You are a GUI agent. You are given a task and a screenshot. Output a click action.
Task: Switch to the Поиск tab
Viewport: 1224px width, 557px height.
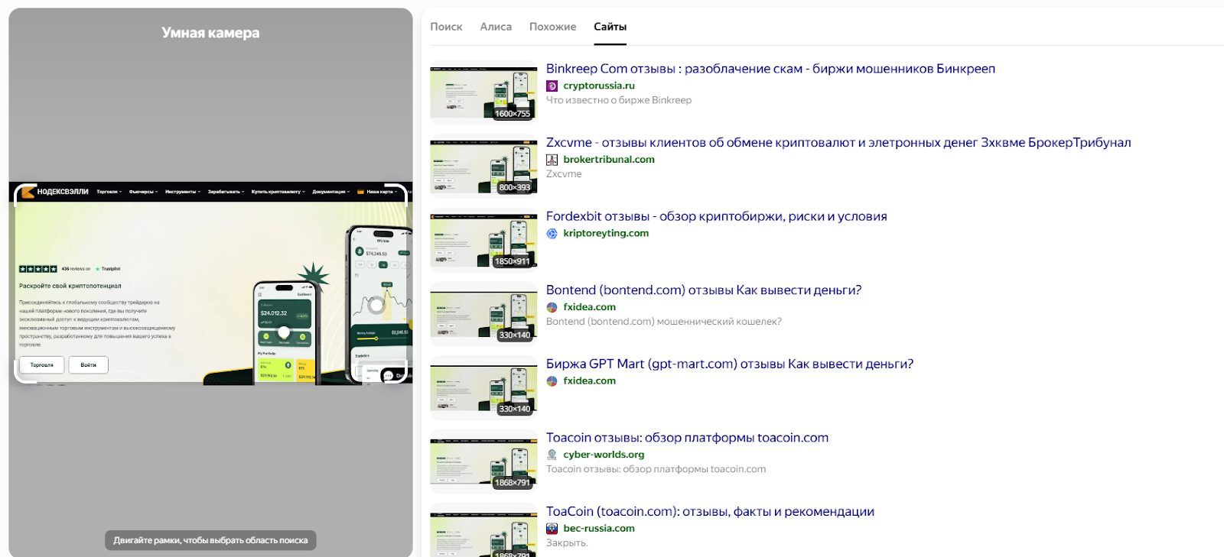446,27
